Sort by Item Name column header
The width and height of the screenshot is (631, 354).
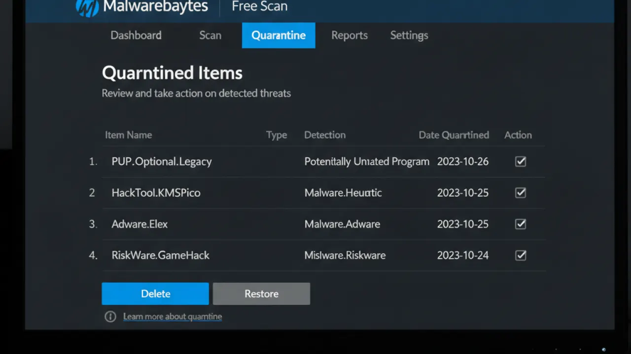tap(129, 135)
